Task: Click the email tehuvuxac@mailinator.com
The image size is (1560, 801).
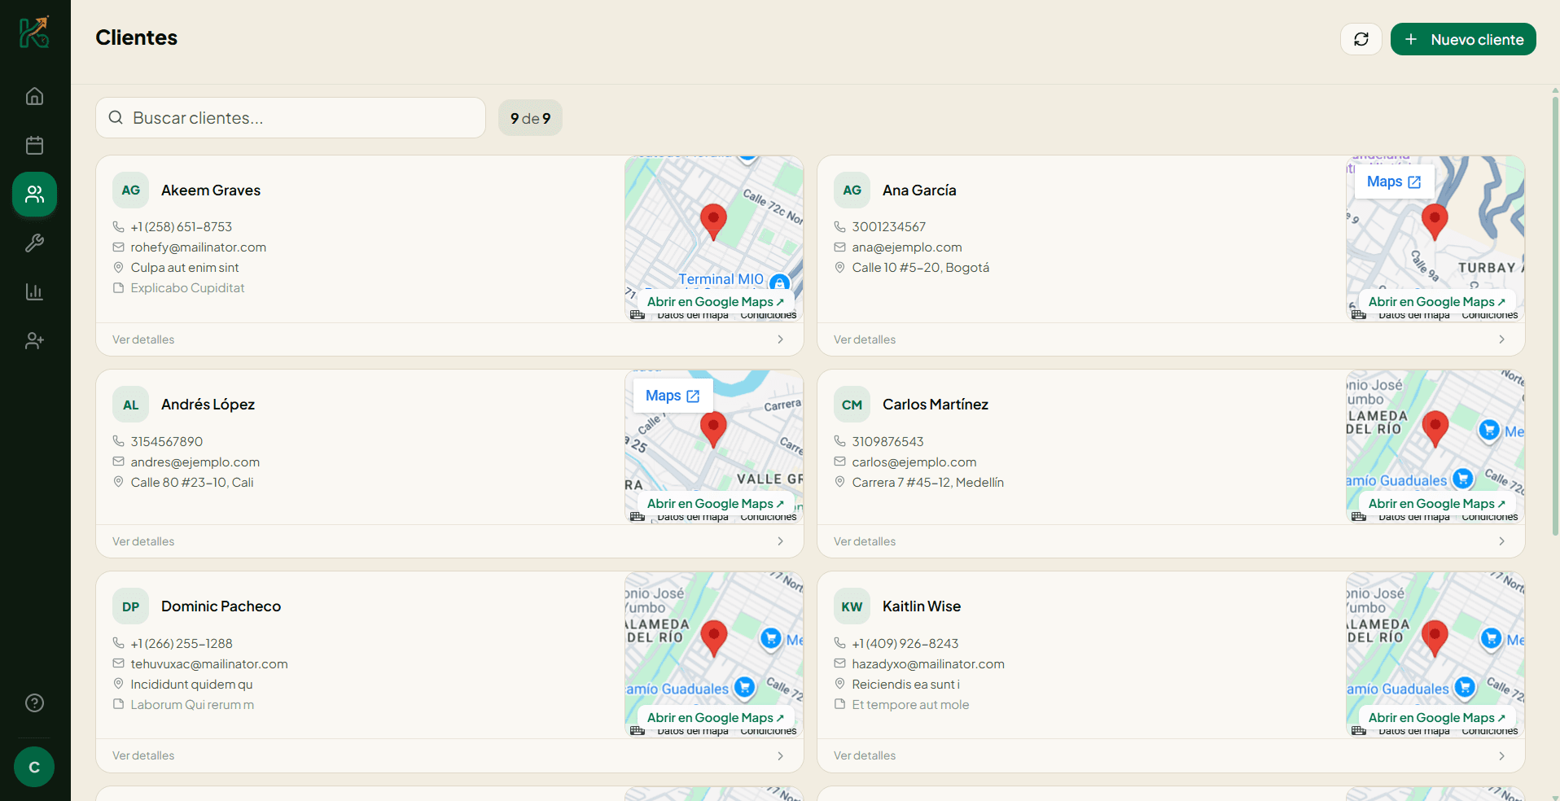Action: (209, 664)
